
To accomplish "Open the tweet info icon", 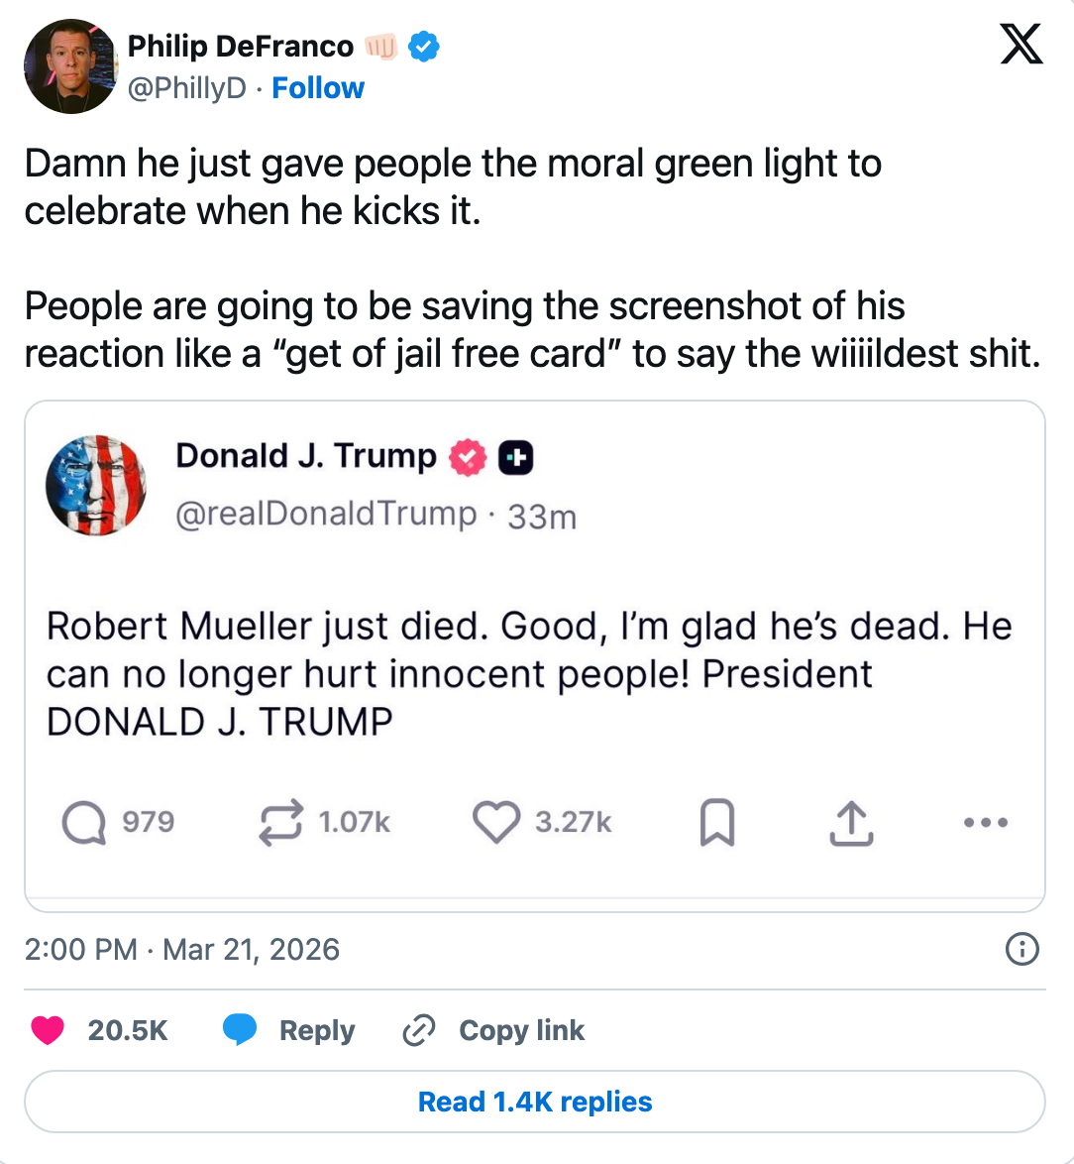I will 1021,949.
